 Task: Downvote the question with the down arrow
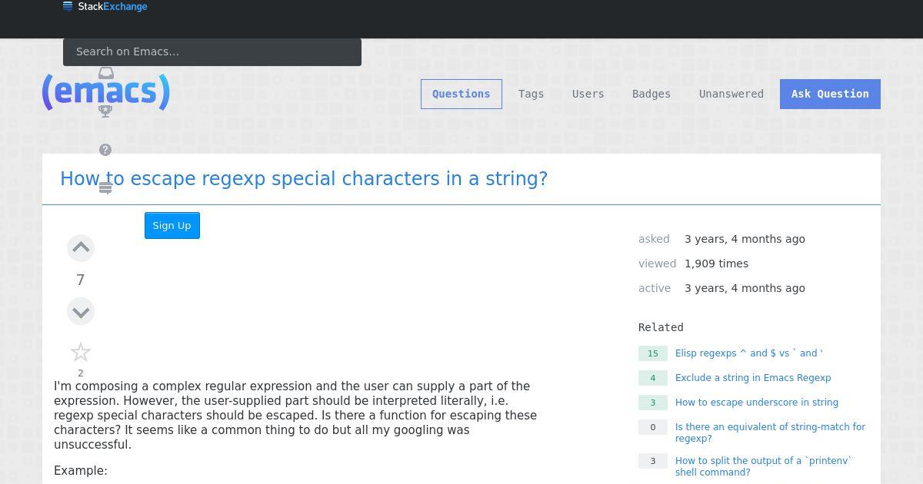(x=81, y=312)
